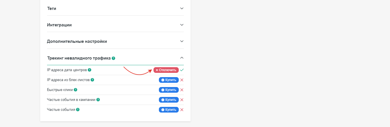Expand Дополнительные настройки section

182,41
